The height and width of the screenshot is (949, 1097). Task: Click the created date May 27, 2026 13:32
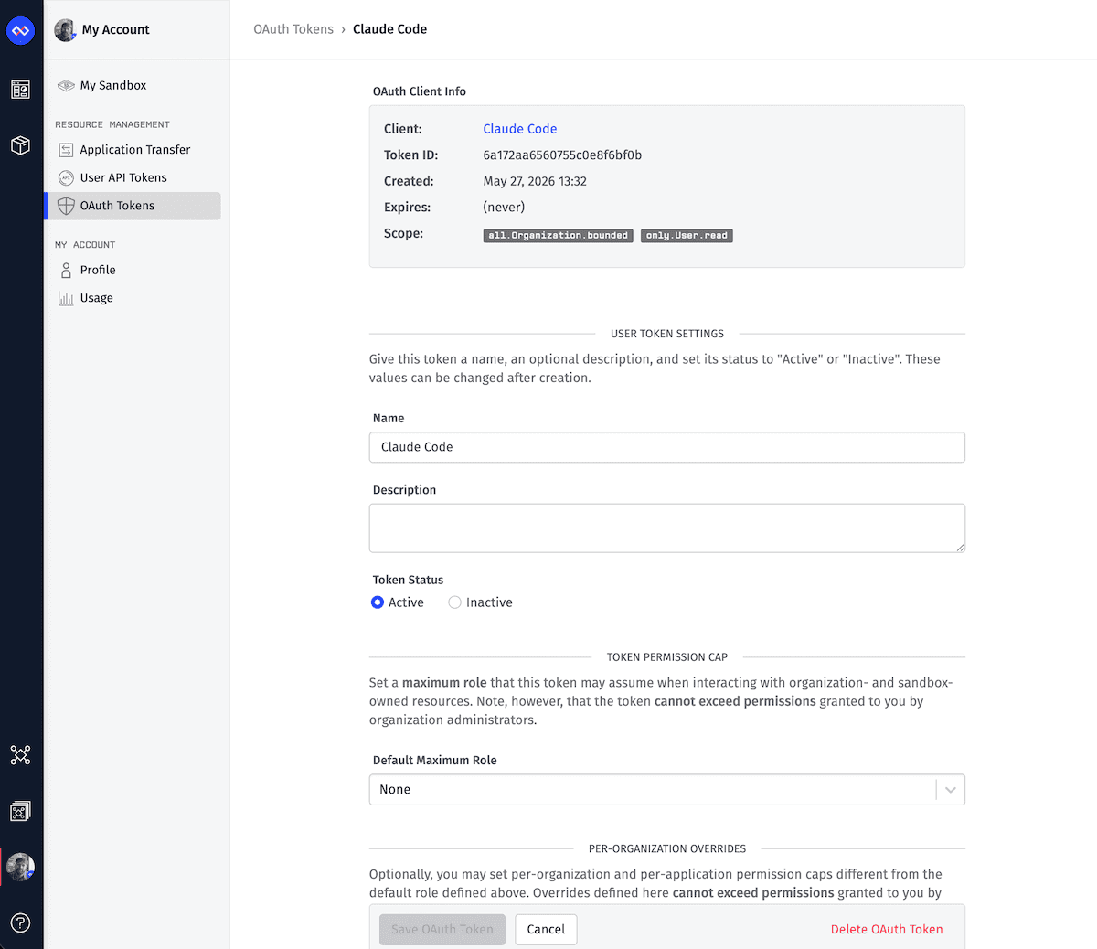tap(535, 181)
